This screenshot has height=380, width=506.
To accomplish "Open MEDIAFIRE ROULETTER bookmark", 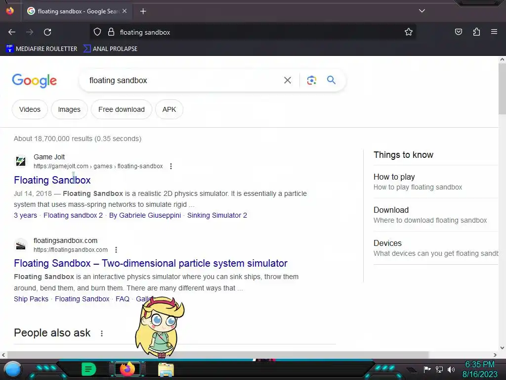I will point(42,49).
